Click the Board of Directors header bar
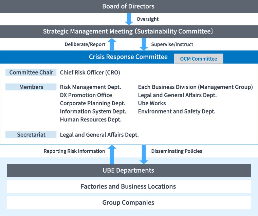 (129, 6)
